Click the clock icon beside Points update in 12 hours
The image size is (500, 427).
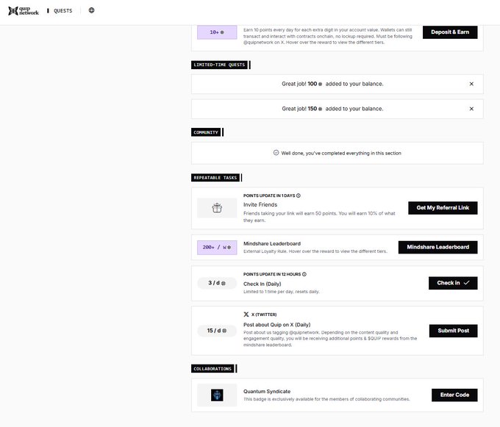pos(304,274)
